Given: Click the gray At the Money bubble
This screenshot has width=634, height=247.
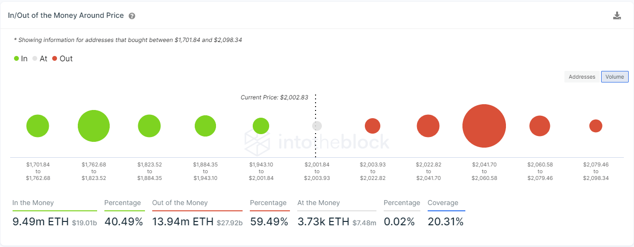Looking at the screenshot, I should [x=317, y=126].
